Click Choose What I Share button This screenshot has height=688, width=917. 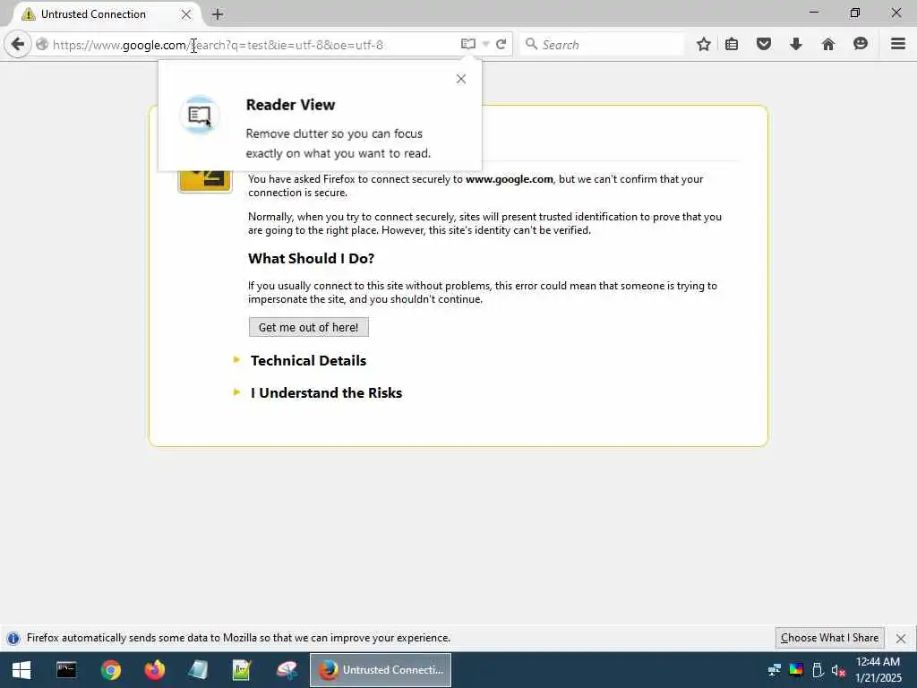coord(829,638)
